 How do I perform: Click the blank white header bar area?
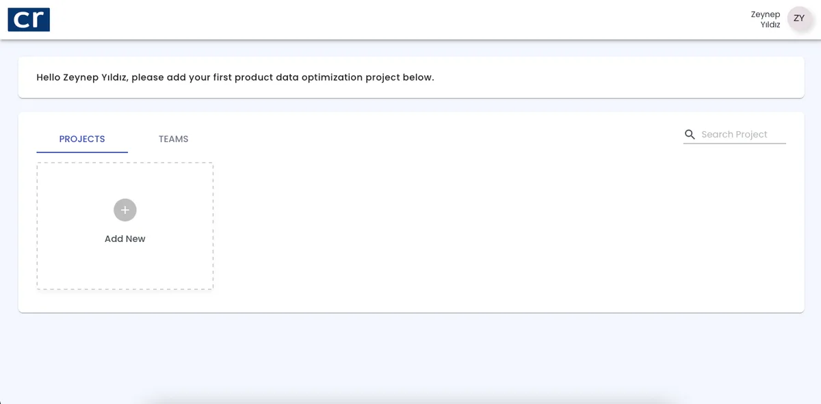[397, 19]
